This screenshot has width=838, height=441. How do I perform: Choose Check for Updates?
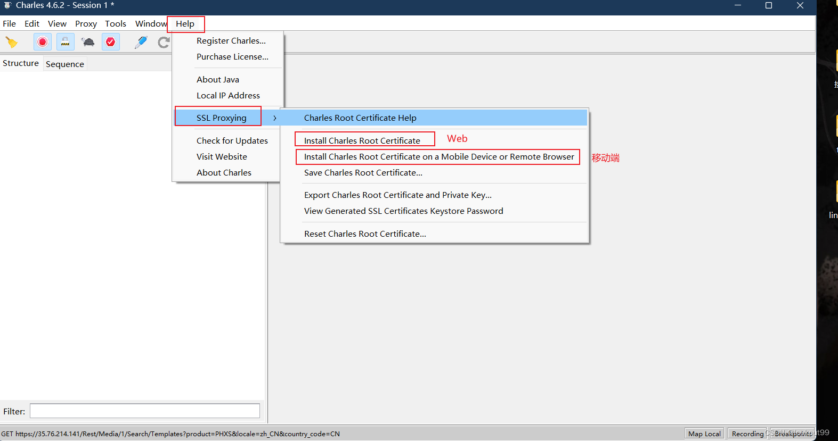(232, 141)
